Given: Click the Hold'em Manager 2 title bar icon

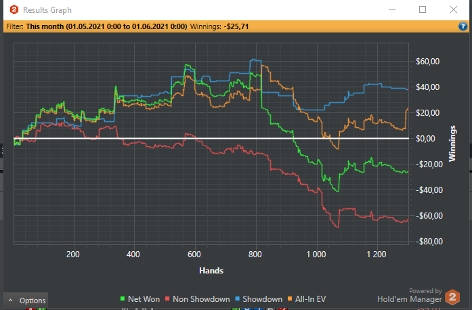Looking at the screenshot, I should click(x=14, y=9).
